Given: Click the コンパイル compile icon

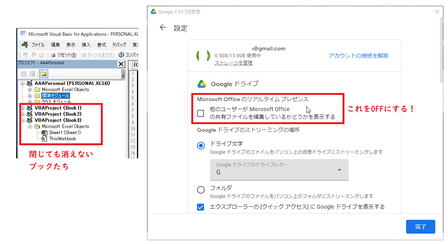Looking at the screenshot, I should (x=121, y=55).
